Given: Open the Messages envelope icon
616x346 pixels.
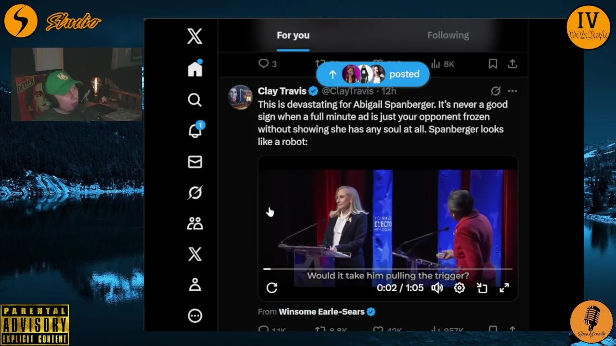Looking at the screenshot, I should click(x=195, y=162).
